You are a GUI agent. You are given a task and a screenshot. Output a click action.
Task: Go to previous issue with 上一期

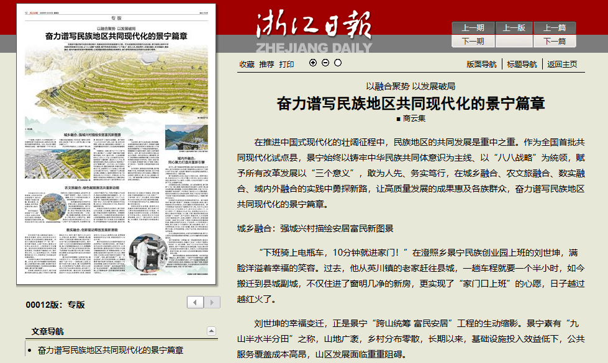click(473, 28)
